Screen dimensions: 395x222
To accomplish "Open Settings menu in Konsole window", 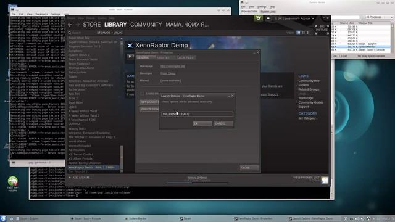I will (x=56, y=14).
